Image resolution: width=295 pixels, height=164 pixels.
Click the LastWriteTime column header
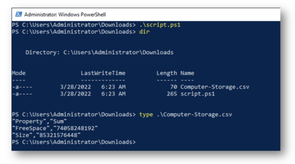pos(103,73)
